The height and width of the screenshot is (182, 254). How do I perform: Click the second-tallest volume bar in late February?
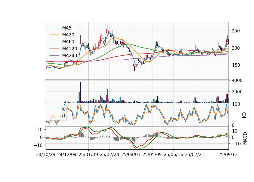[x=107, y=96]
